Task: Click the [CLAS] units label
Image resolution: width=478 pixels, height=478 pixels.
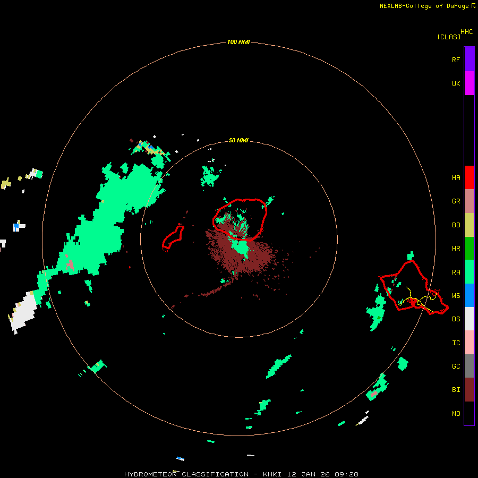Action: coord(448,37)
